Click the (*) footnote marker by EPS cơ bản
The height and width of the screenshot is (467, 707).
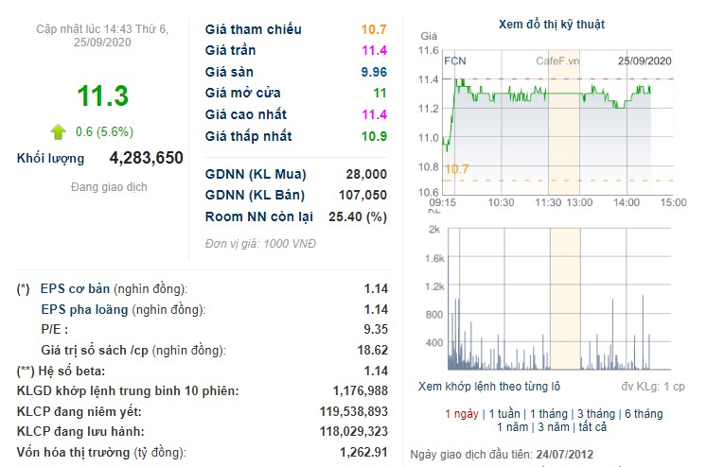24,288
